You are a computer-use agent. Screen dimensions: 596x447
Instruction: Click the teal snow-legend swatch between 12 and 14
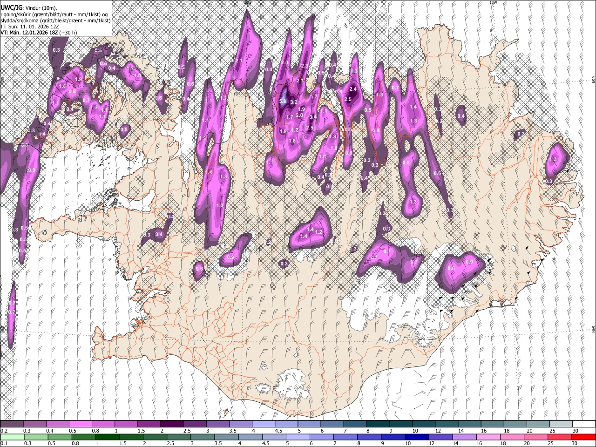pos(447,424)
